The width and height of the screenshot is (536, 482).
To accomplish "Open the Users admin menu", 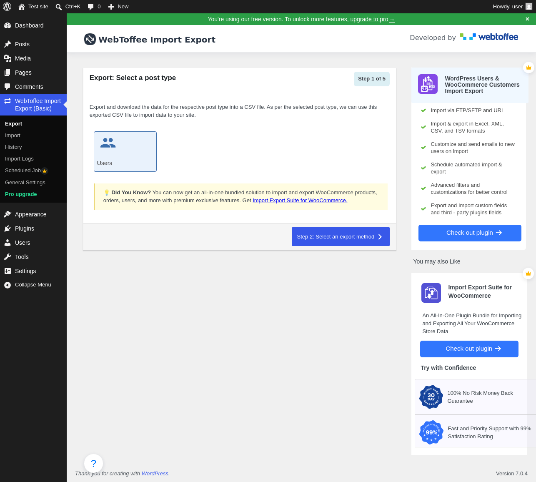I will (33, 243).
